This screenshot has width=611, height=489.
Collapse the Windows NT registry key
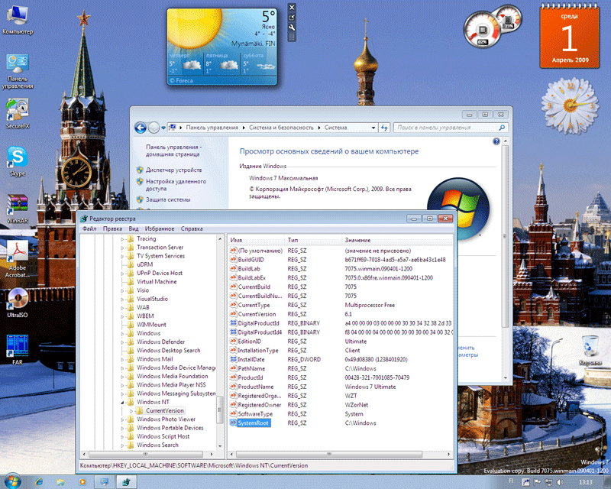tap(122, 402)
